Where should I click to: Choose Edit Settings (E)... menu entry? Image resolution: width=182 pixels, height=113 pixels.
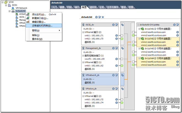coord(44,22)
